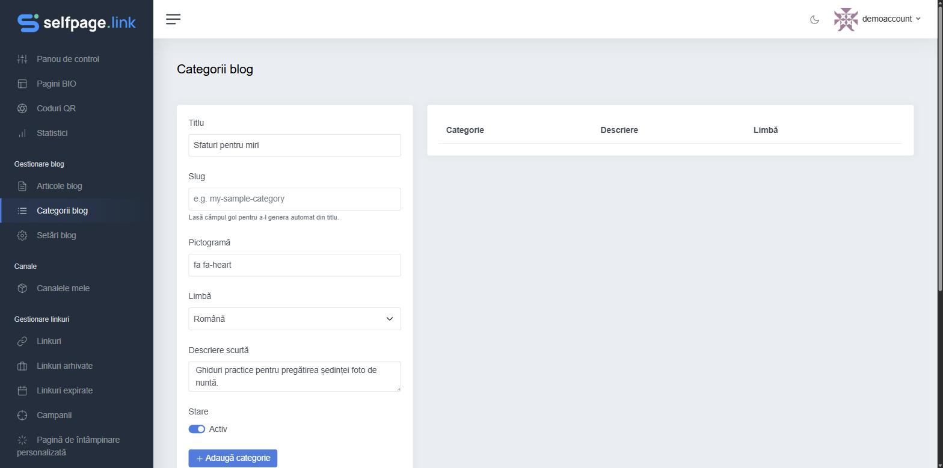943x468 pixels.
Task: Expand the Limbă Română dropdown
Action: tap(295, 319)
